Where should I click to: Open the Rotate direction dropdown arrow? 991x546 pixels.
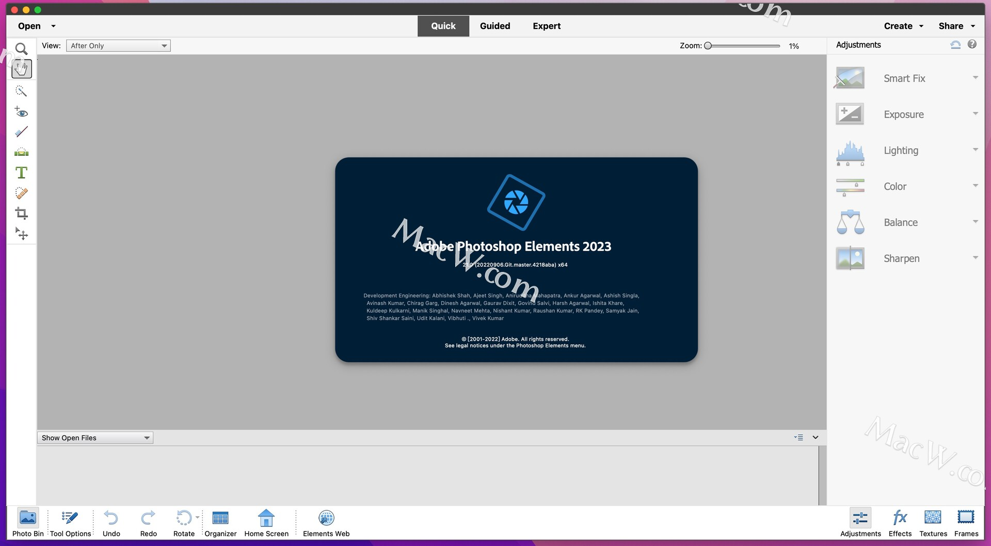197,517
